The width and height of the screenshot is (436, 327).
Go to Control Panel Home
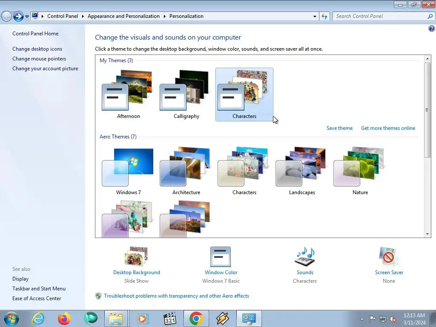[35, 34]
